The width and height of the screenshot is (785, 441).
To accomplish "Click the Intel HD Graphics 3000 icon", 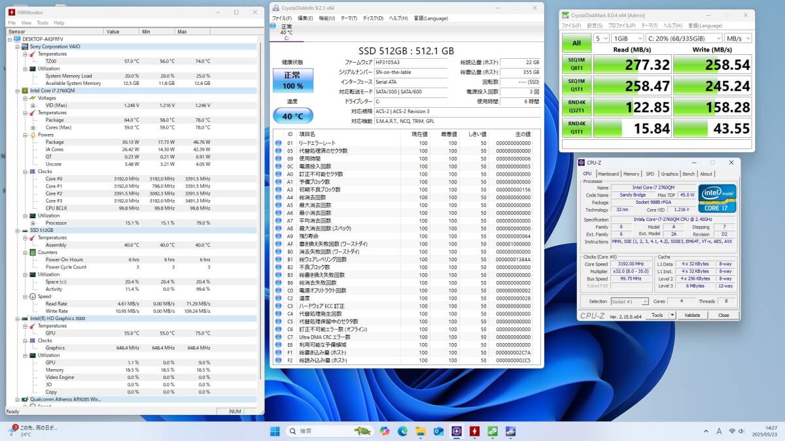I will 25,318.
